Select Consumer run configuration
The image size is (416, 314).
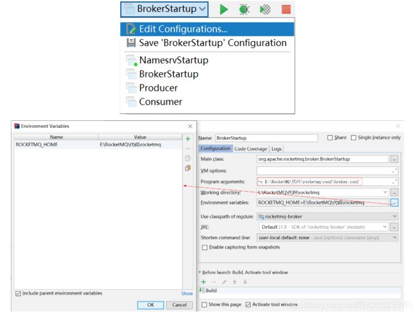(207, 102)
